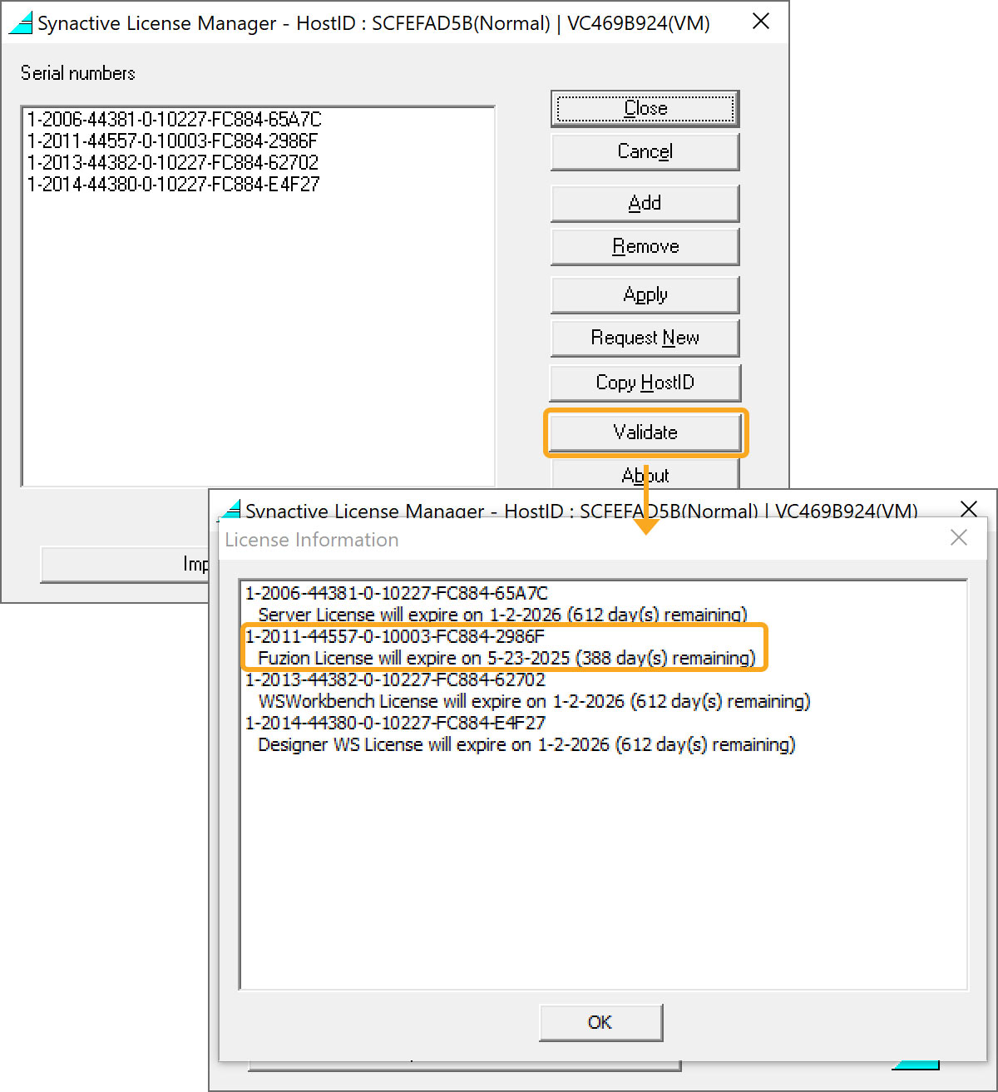Viewport: 998px width, 1092px height.
Task: Select serial 1-2011-44557-0-10003-FC884-2986F in Serial numbers list
Action: [x=172, y=141]
